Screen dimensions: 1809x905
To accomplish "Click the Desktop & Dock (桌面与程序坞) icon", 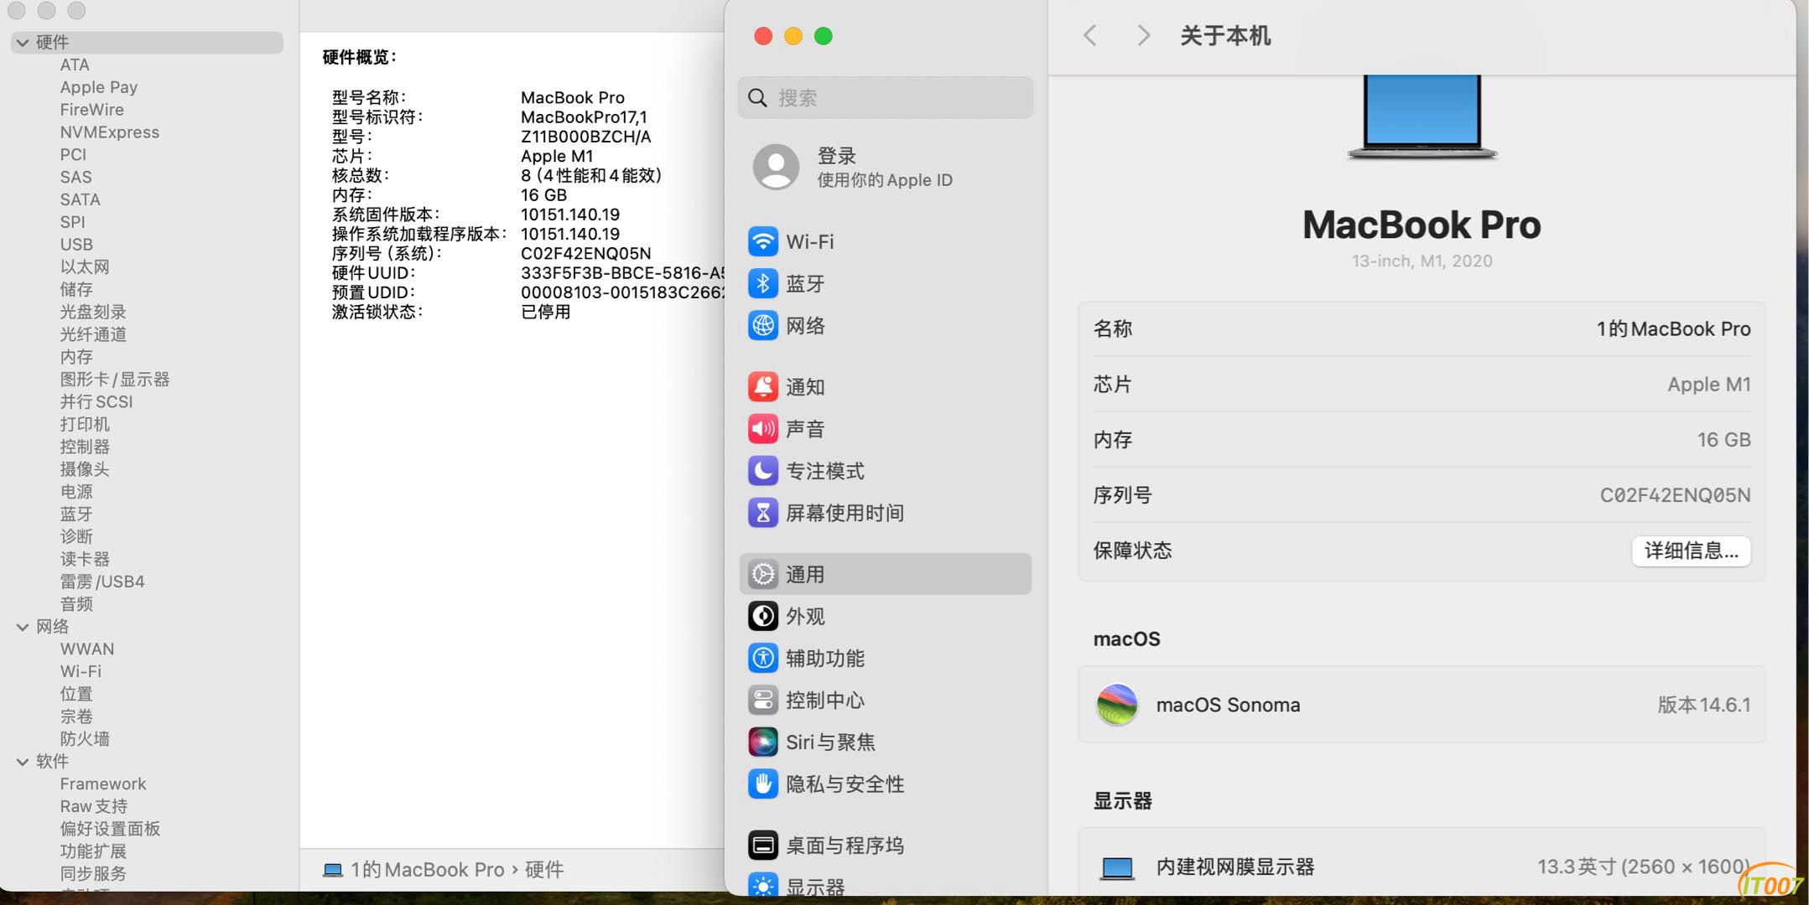I will pyautogui.click(x=762, y=845).
